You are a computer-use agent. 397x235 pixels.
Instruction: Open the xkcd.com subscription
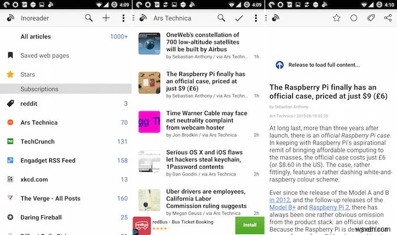(x=66, y=179)
